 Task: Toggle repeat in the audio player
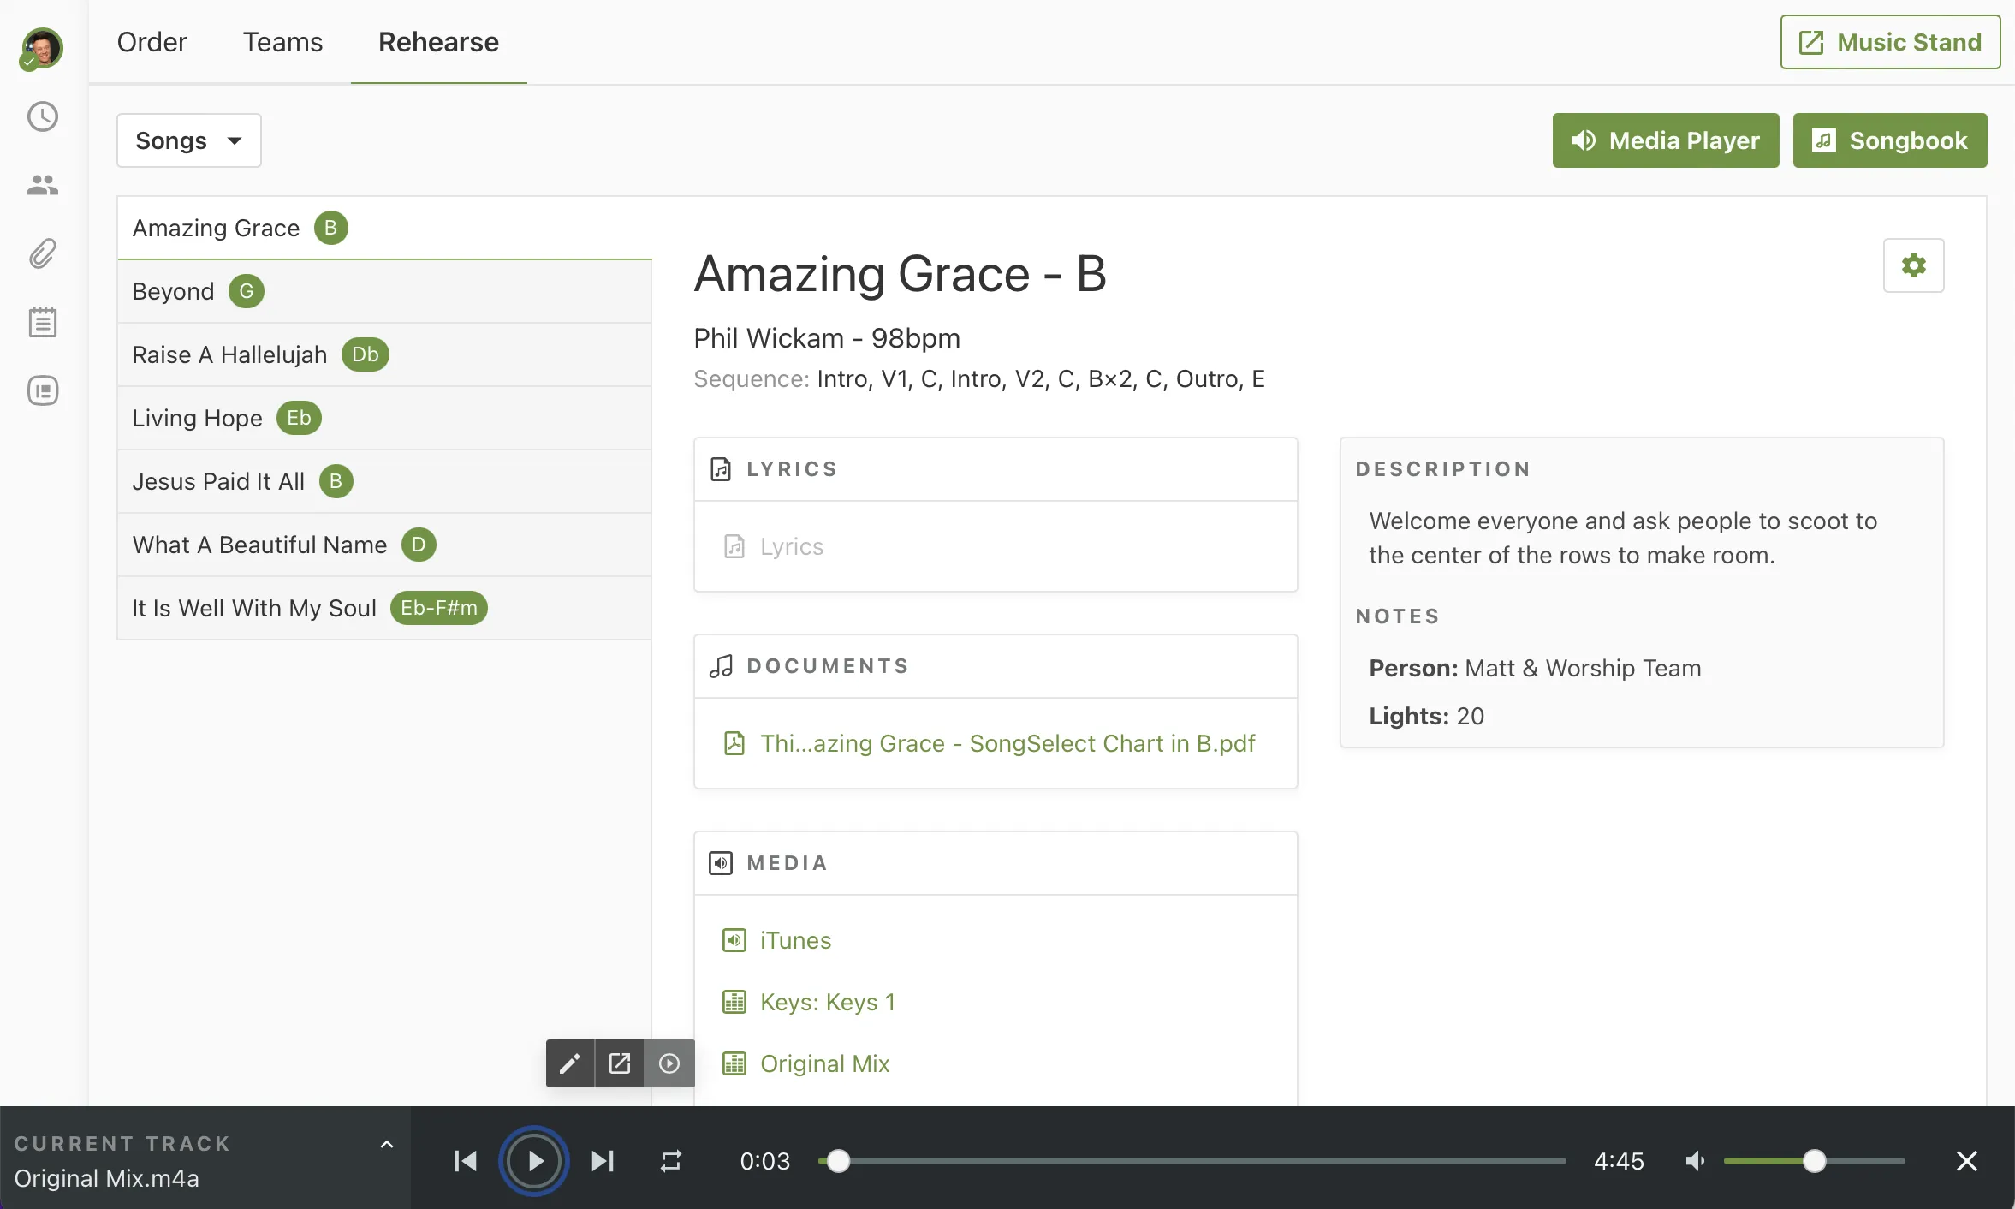(671, 1161)
